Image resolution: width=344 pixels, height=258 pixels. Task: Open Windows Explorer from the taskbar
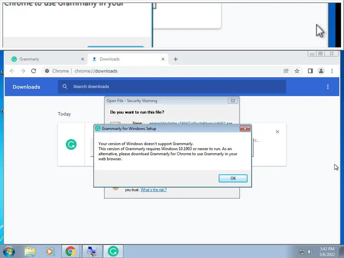click(30, 251)
